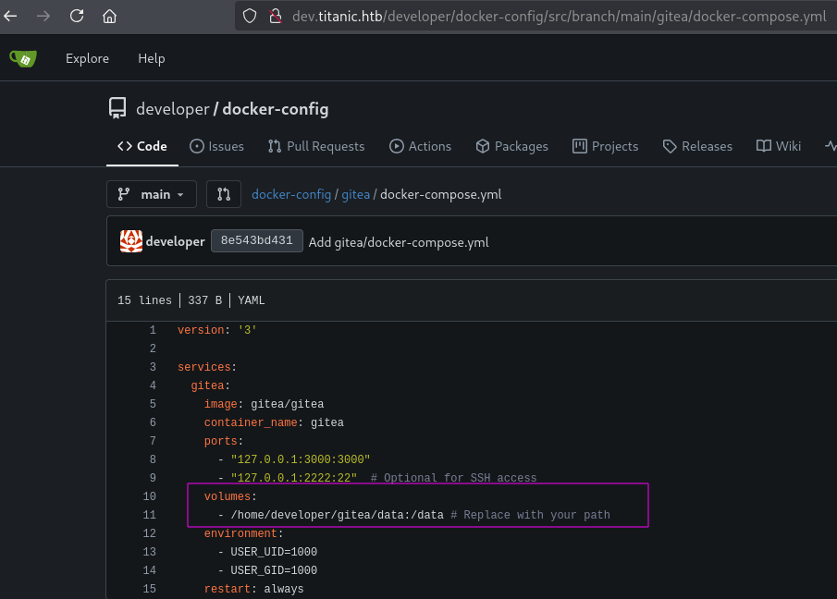The image size is (837, 599).
Task: Click "container_name: gitea" code line
Action: point(274,422)
